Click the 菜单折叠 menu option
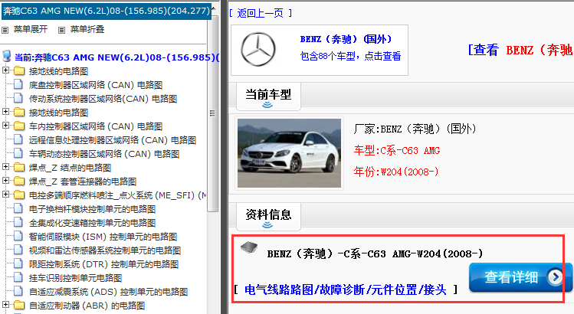The height and width of the screenshot is (314, 574). coord(87,29)
